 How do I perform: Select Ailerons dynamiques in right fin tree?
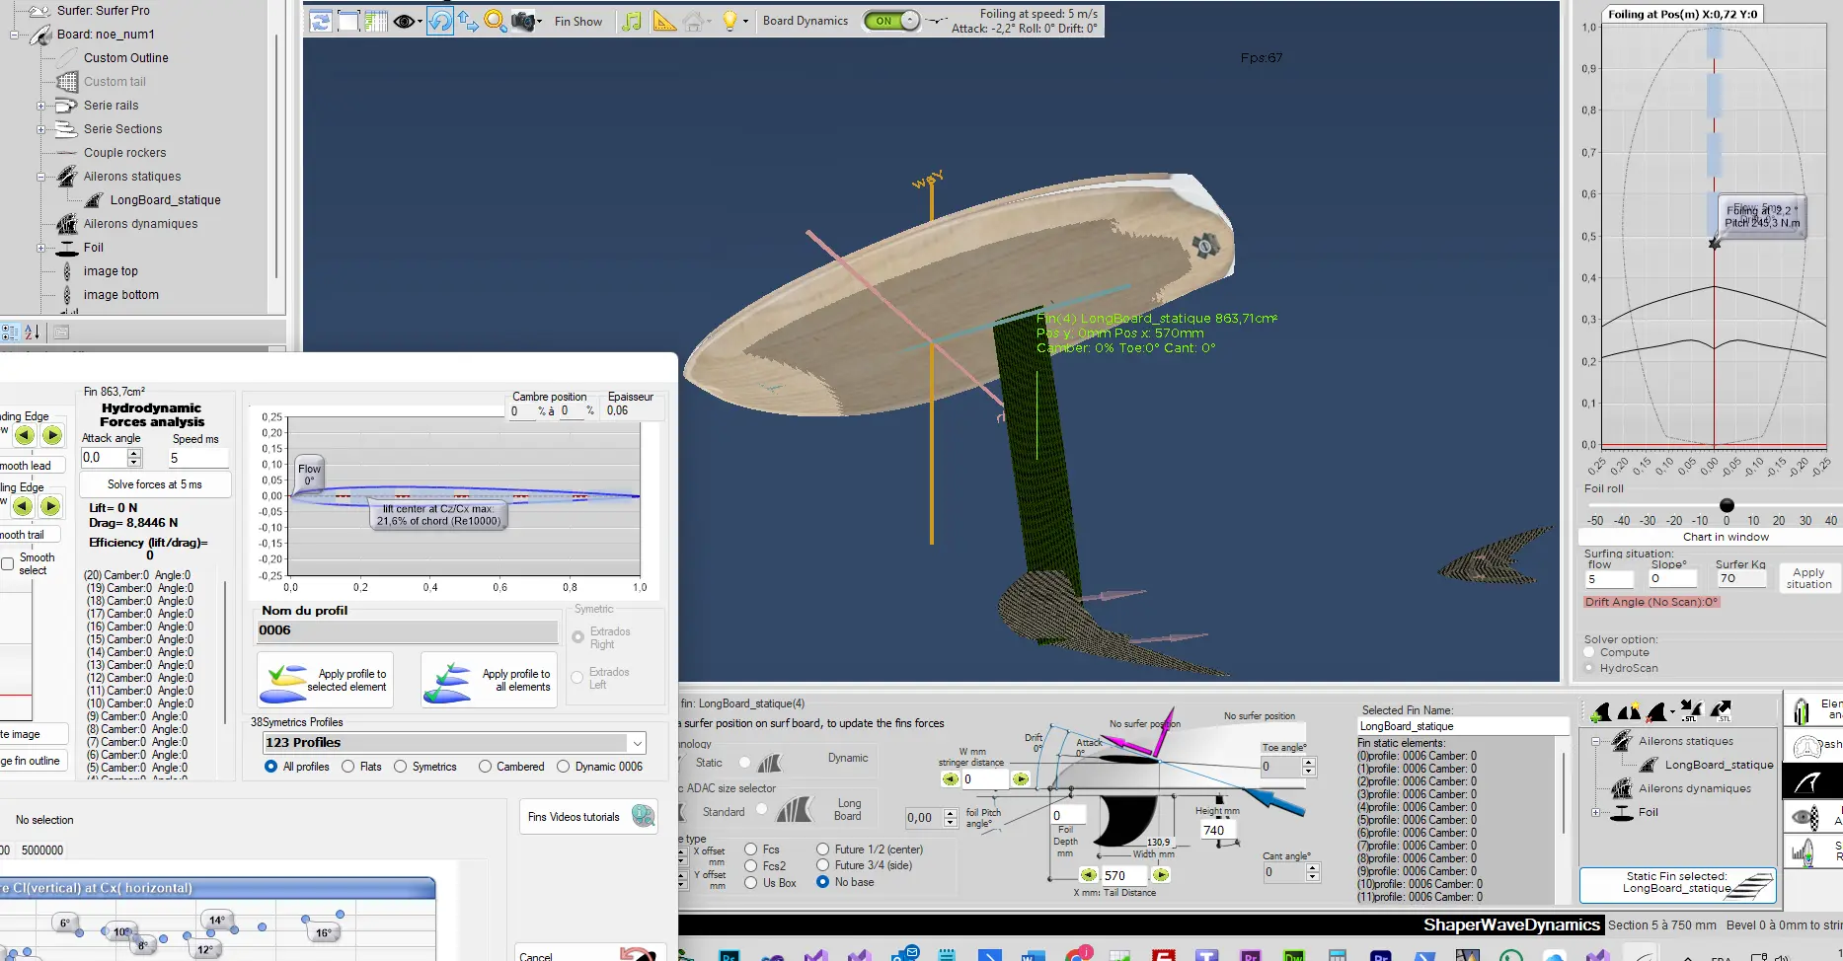[x=1695, y=788]
